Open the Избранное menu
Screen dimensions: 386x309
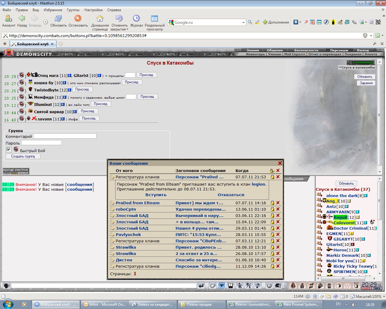click(53, 10)
